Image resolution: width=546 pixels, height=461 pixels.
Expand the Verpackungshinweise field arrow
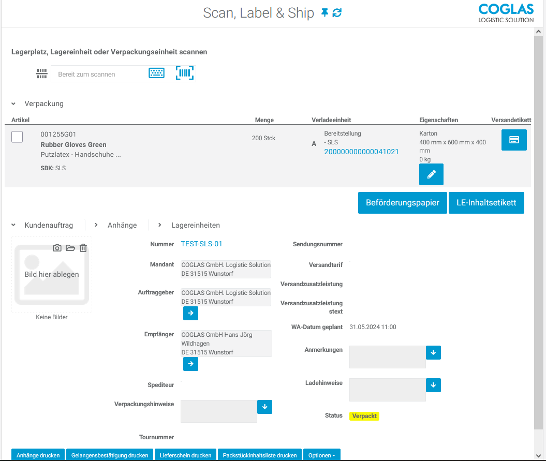[x=264, y=407]
